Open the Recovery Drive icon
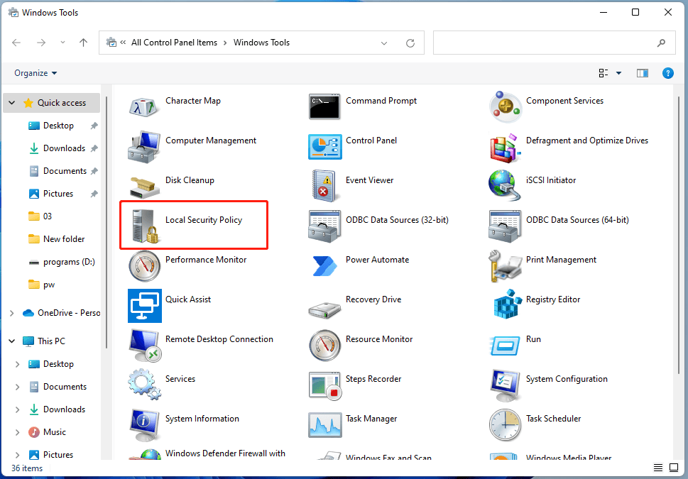 pos(324,309)
